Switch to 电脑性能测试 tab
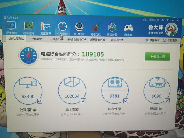 point(16,39)
